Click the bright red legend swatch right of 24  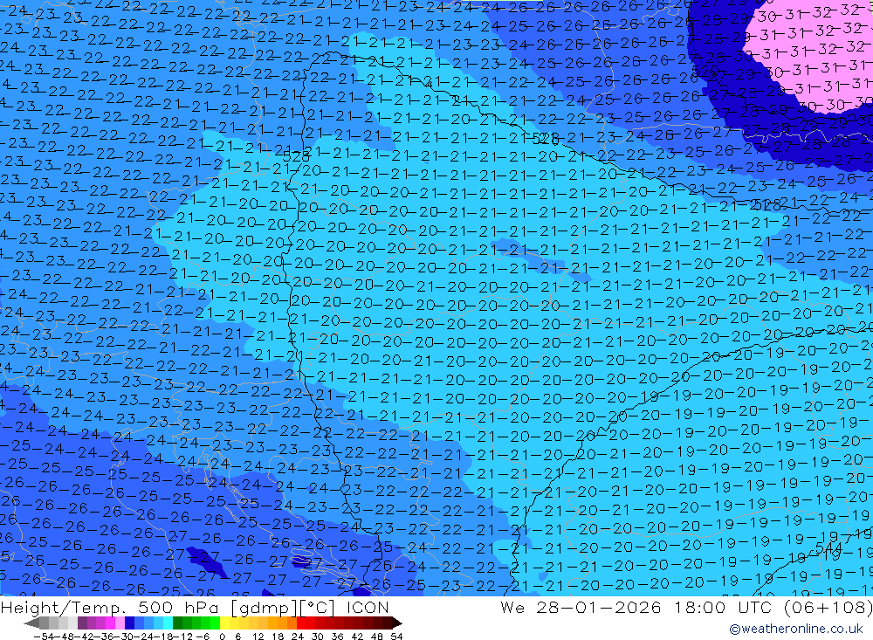[x=301, y=623]
